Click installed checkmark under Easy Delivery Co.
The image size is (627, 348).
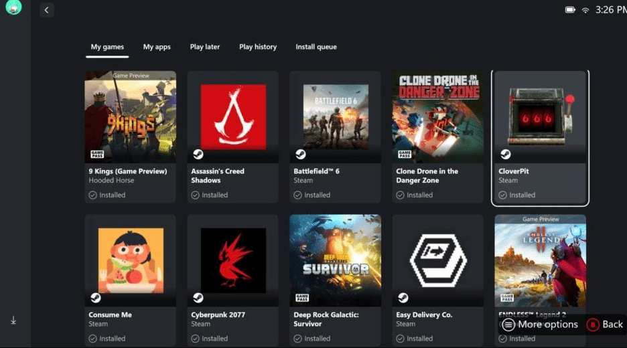point(401,339)
